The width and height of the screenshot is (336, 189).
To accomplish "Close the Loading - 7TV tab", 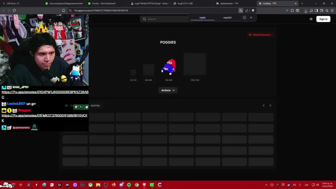I will pyautogui.click(x=296, y=3).
